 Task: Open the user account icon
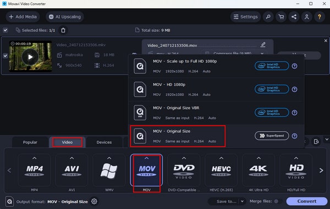click(307, 17)
